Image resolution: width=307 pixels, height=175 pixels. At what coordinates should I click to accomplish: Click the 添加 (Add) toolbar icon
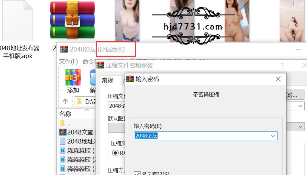[73, 81]
